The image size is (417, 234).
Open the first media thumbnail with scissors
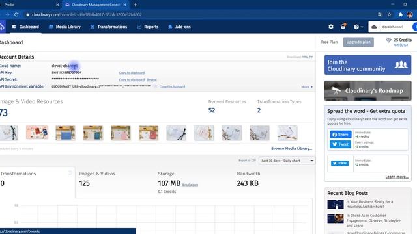coord(9,133)
